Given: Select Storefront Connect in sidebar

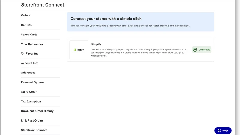Looking at the screenshot, I should click(x=34, y=130).
